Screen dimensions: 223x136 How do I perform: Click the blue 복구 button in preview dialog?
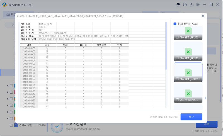click(x=191, y=117)
